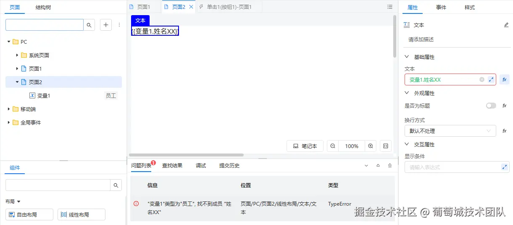Click the plus button to add a page
The height and width of the screenshot is (225, 513).
coord(106,25)
